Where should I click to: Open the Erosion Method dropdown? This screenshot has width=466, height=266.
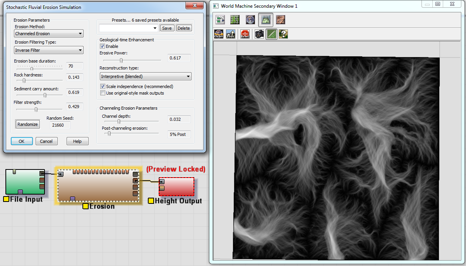click(48, 34)
